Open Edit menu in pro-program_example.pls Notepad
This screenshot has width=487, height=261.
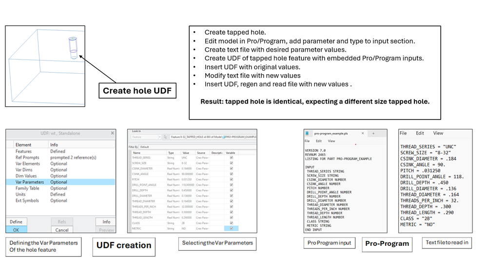click(319, 141)
